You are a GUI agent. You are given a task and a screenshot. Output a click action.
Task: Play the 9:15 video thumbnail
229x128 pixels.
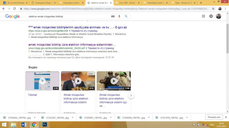(x=78, y=81)
